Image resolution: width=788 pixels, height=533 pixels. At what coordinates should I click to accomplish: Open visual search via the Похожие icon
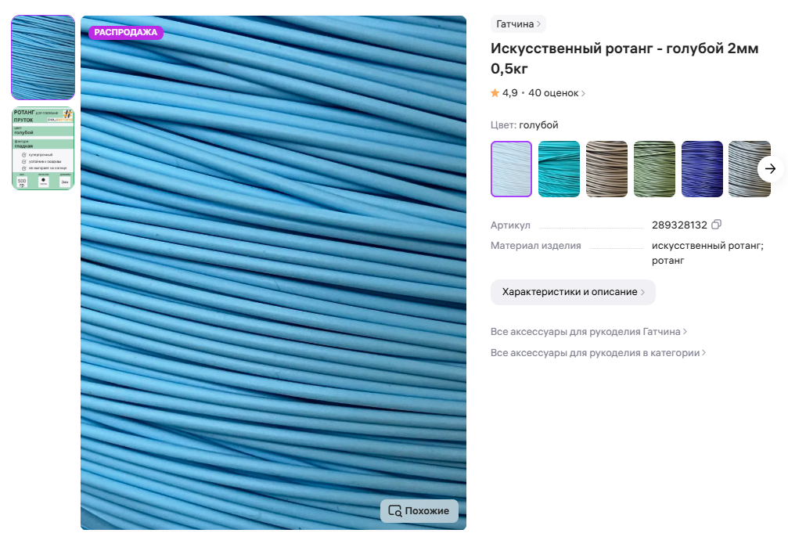395,511
